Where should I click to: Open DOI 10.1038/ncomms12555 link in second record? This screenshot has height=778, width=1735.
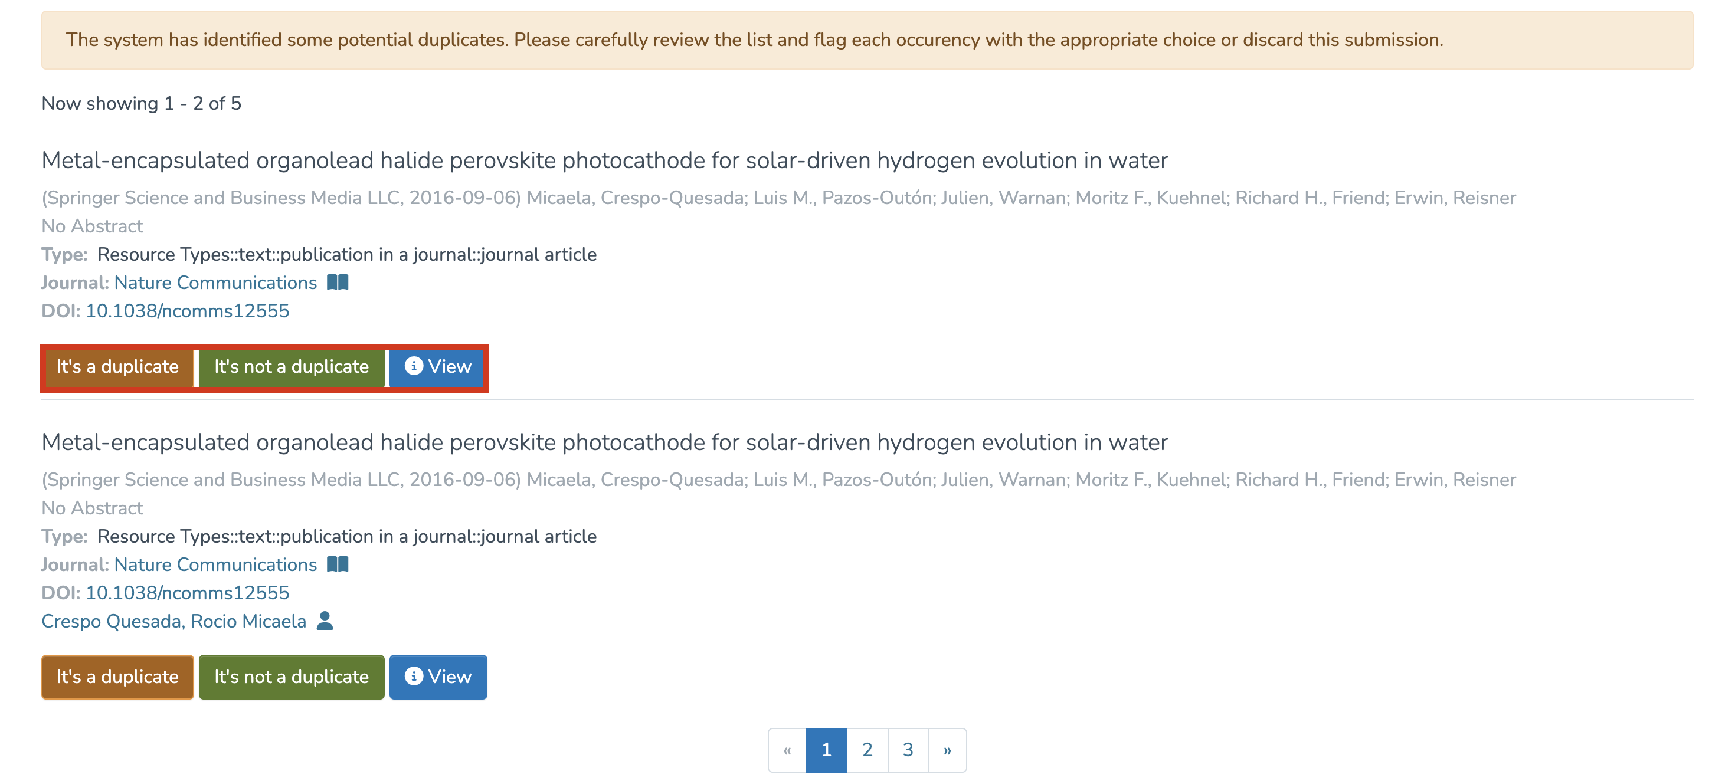(x=187, y=593)
